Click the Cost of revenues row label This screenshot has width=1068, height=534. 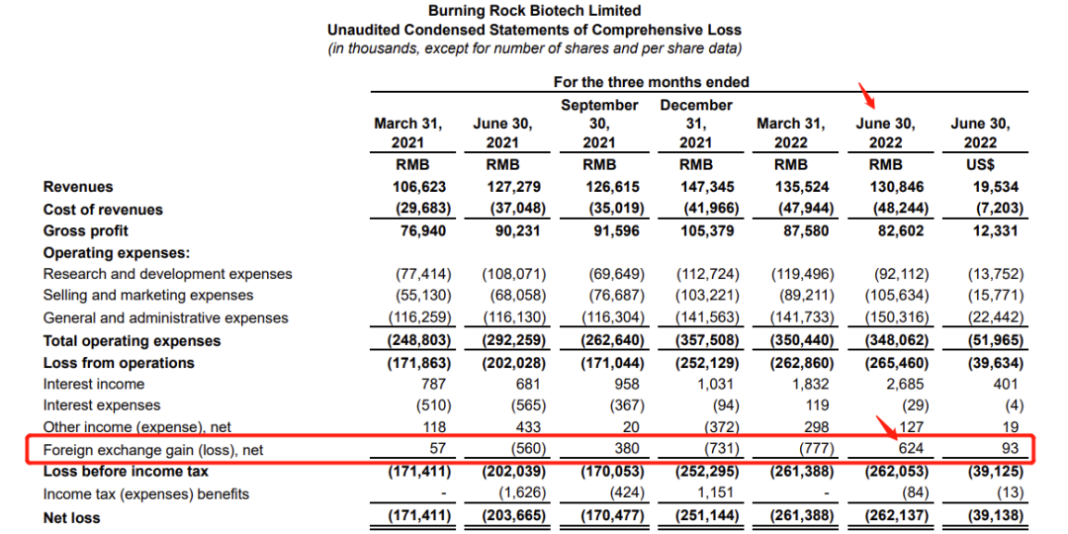click(103, 209)
